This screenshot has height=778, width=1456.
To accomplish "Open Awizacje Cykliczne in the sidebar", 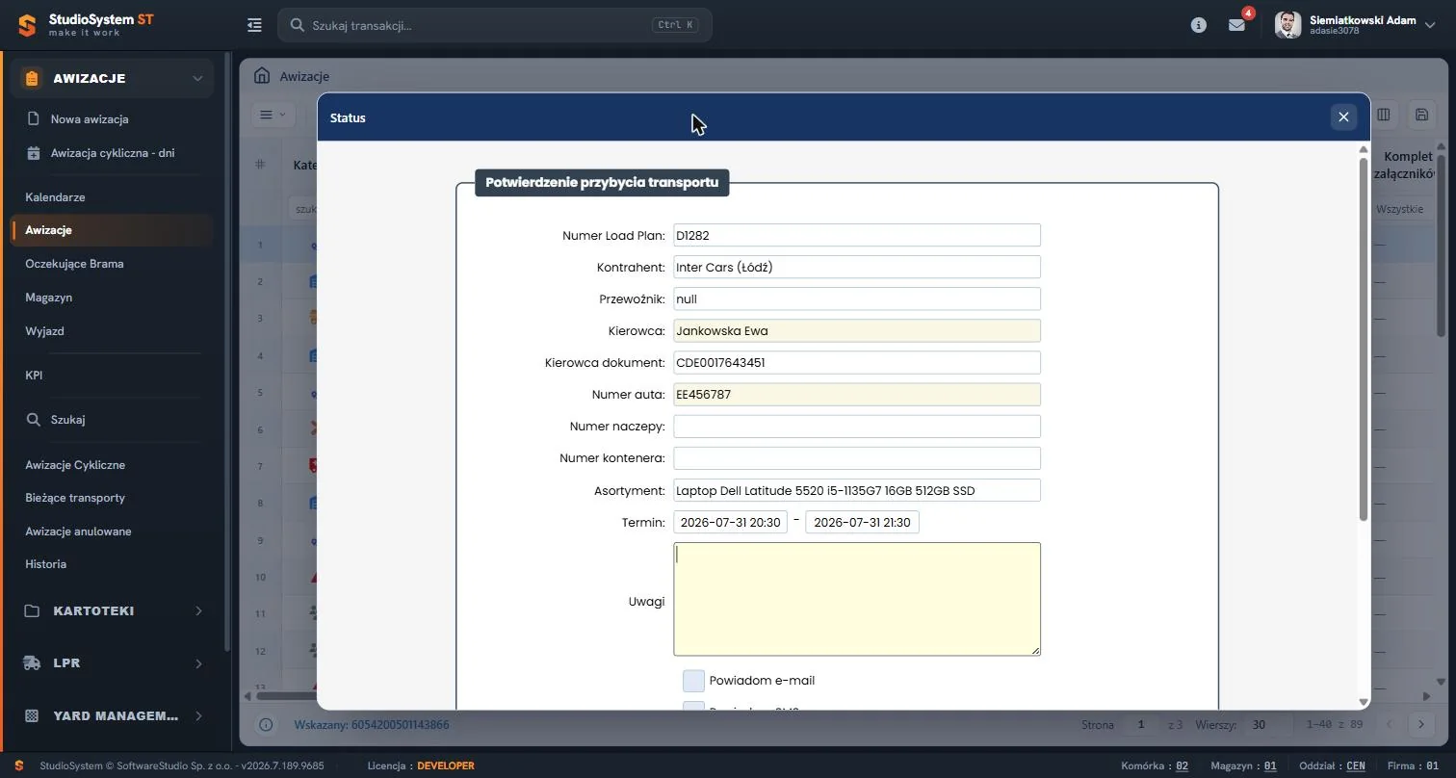I will click(75, 464).
